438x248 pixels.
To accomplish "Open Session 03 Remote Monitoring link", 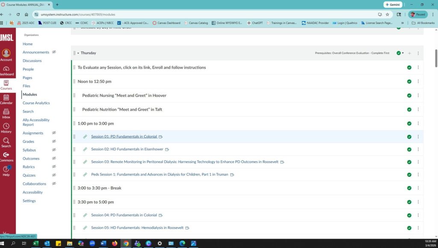I will coord(184,162).
